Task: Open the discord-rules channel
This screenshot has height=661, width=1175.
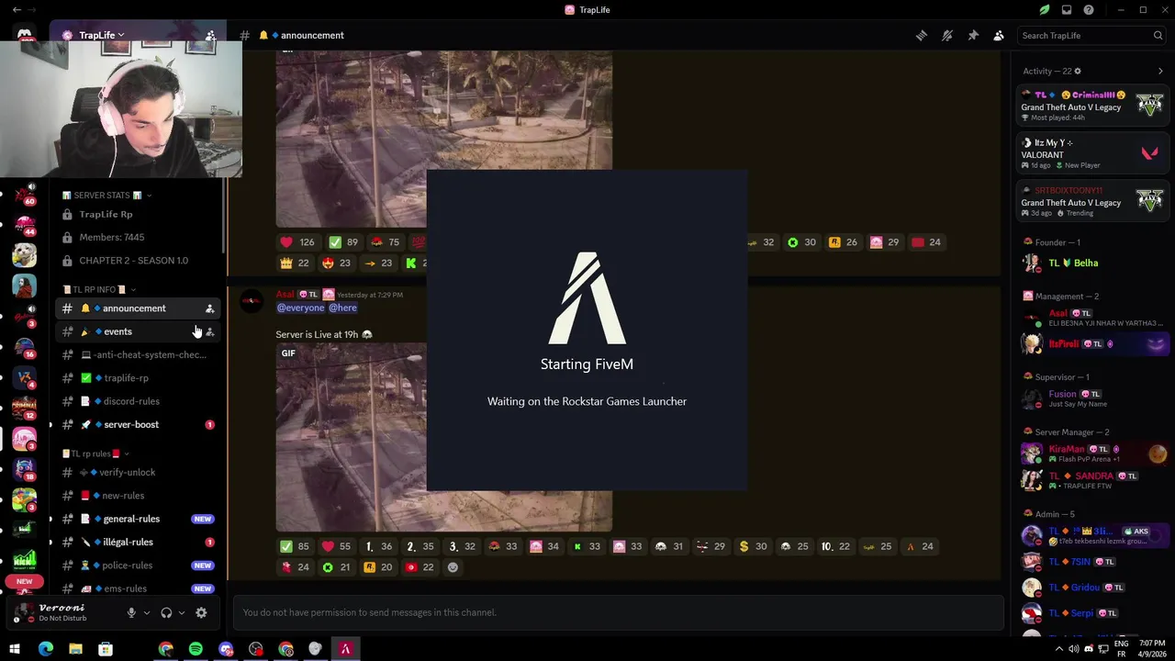Action: 137,401
